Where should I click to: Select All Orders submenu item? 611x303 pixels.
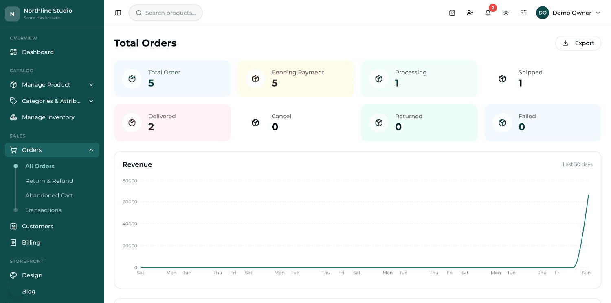[x=40, y=166]
